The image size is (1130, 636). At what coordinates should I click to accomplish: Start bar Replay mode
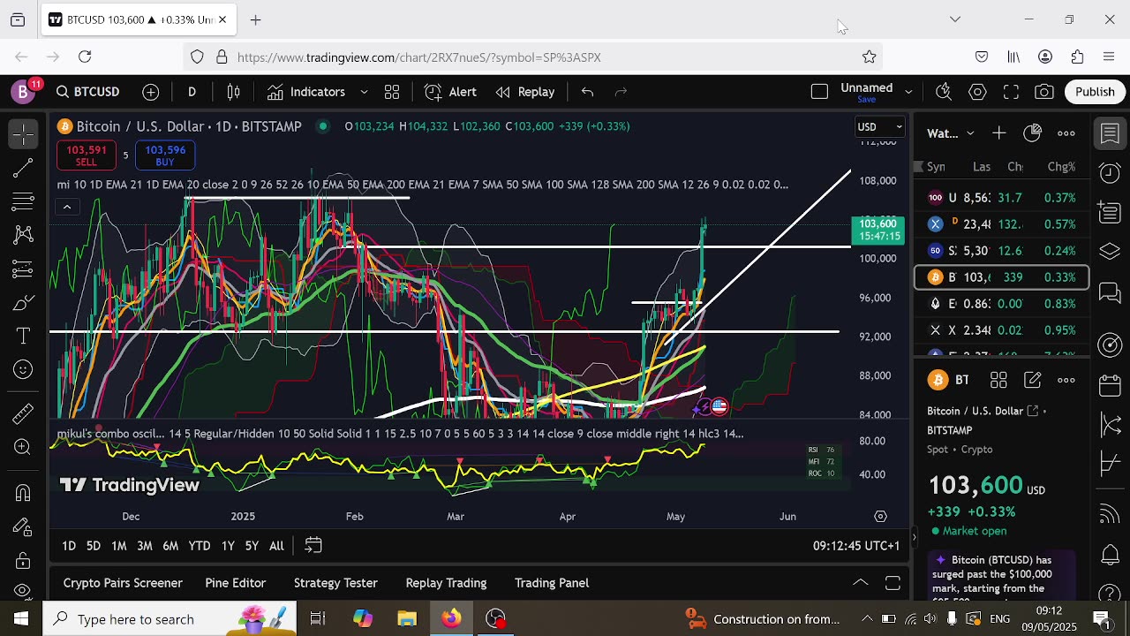pyautogui.click(x=525, y=92)
